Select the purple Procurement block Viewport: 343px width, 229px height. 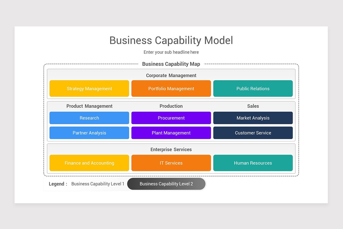[171, 118]
